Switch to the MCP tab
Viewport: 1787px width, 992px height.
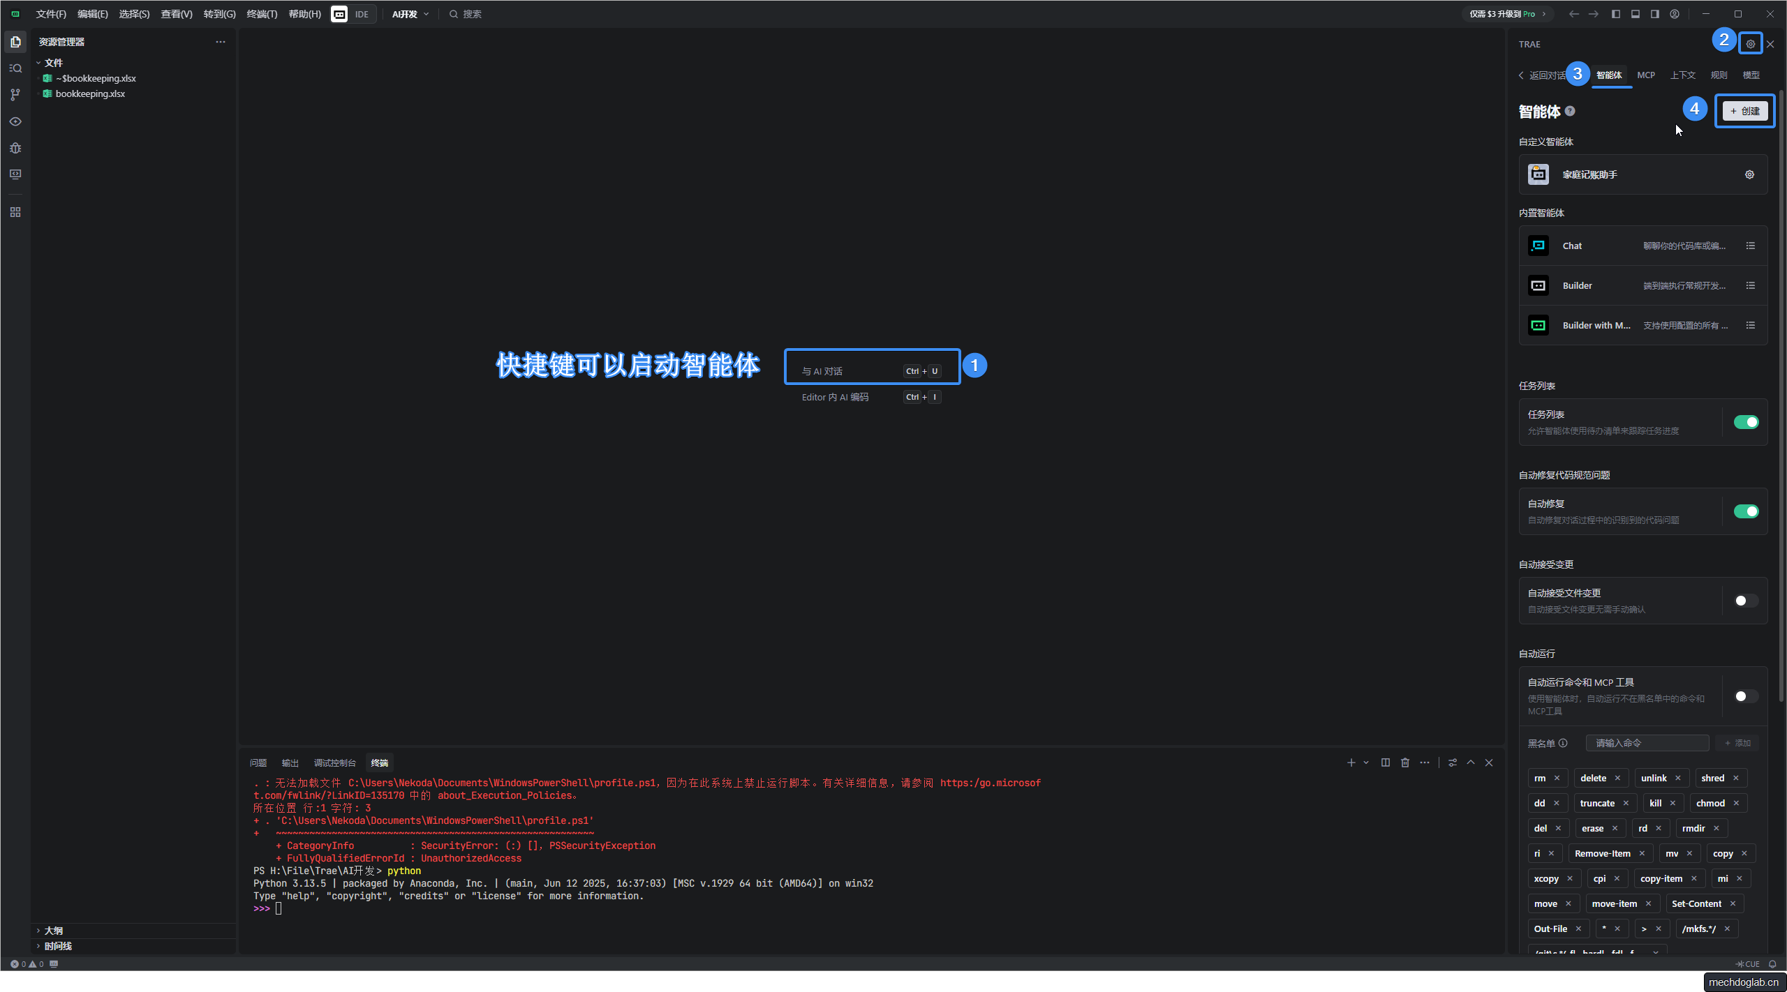1645,75
